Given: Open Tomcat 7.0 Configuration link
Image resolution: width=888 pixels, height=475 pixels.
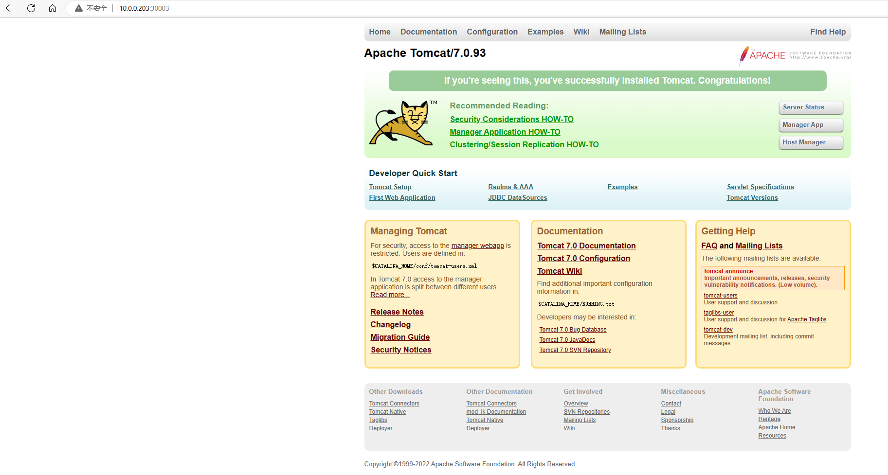Looking at the screenshot, I should click(583, 259).
